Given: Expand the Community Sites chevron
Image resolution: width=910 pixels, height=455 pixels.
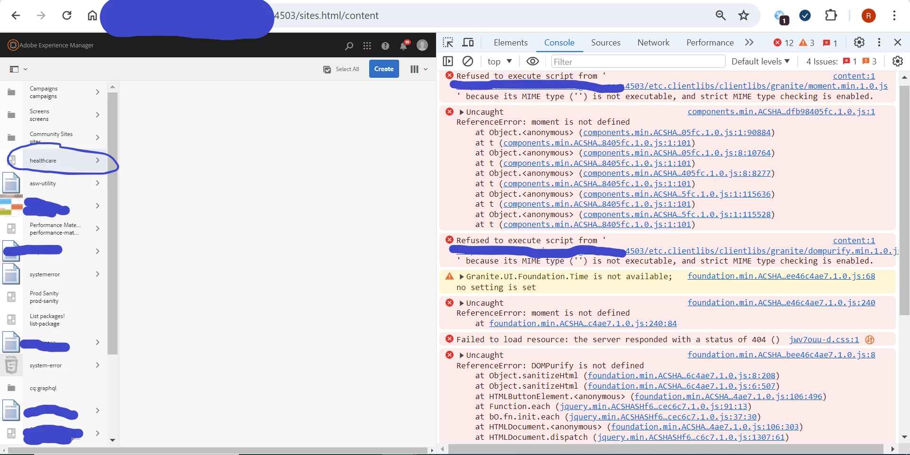Looking at the screenshot, I should (98, 137).
